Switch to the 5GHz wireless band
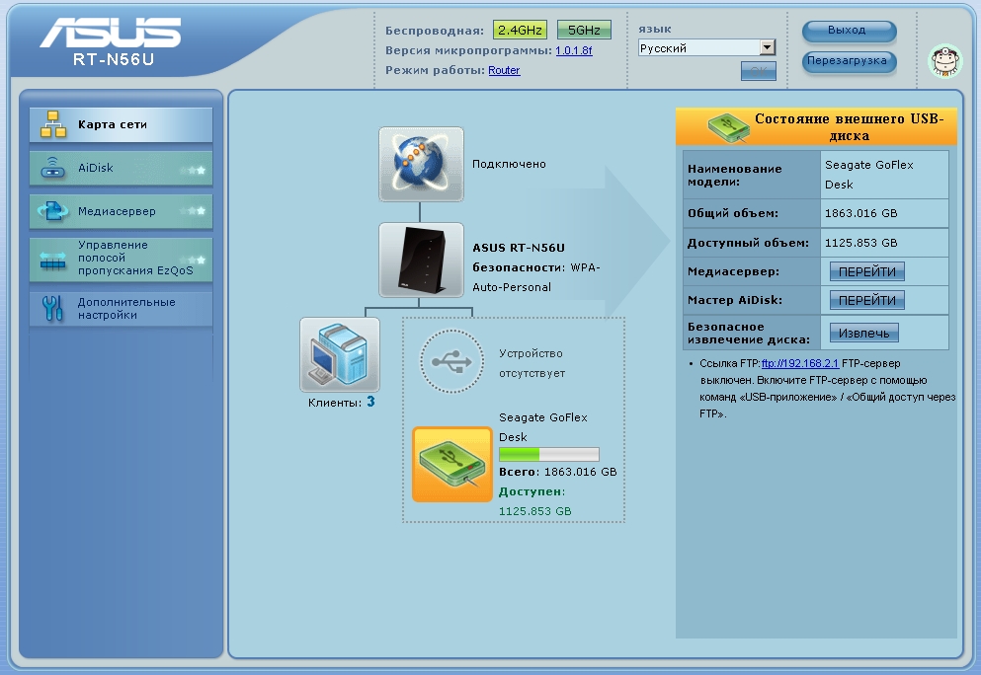 pos(584,31)
